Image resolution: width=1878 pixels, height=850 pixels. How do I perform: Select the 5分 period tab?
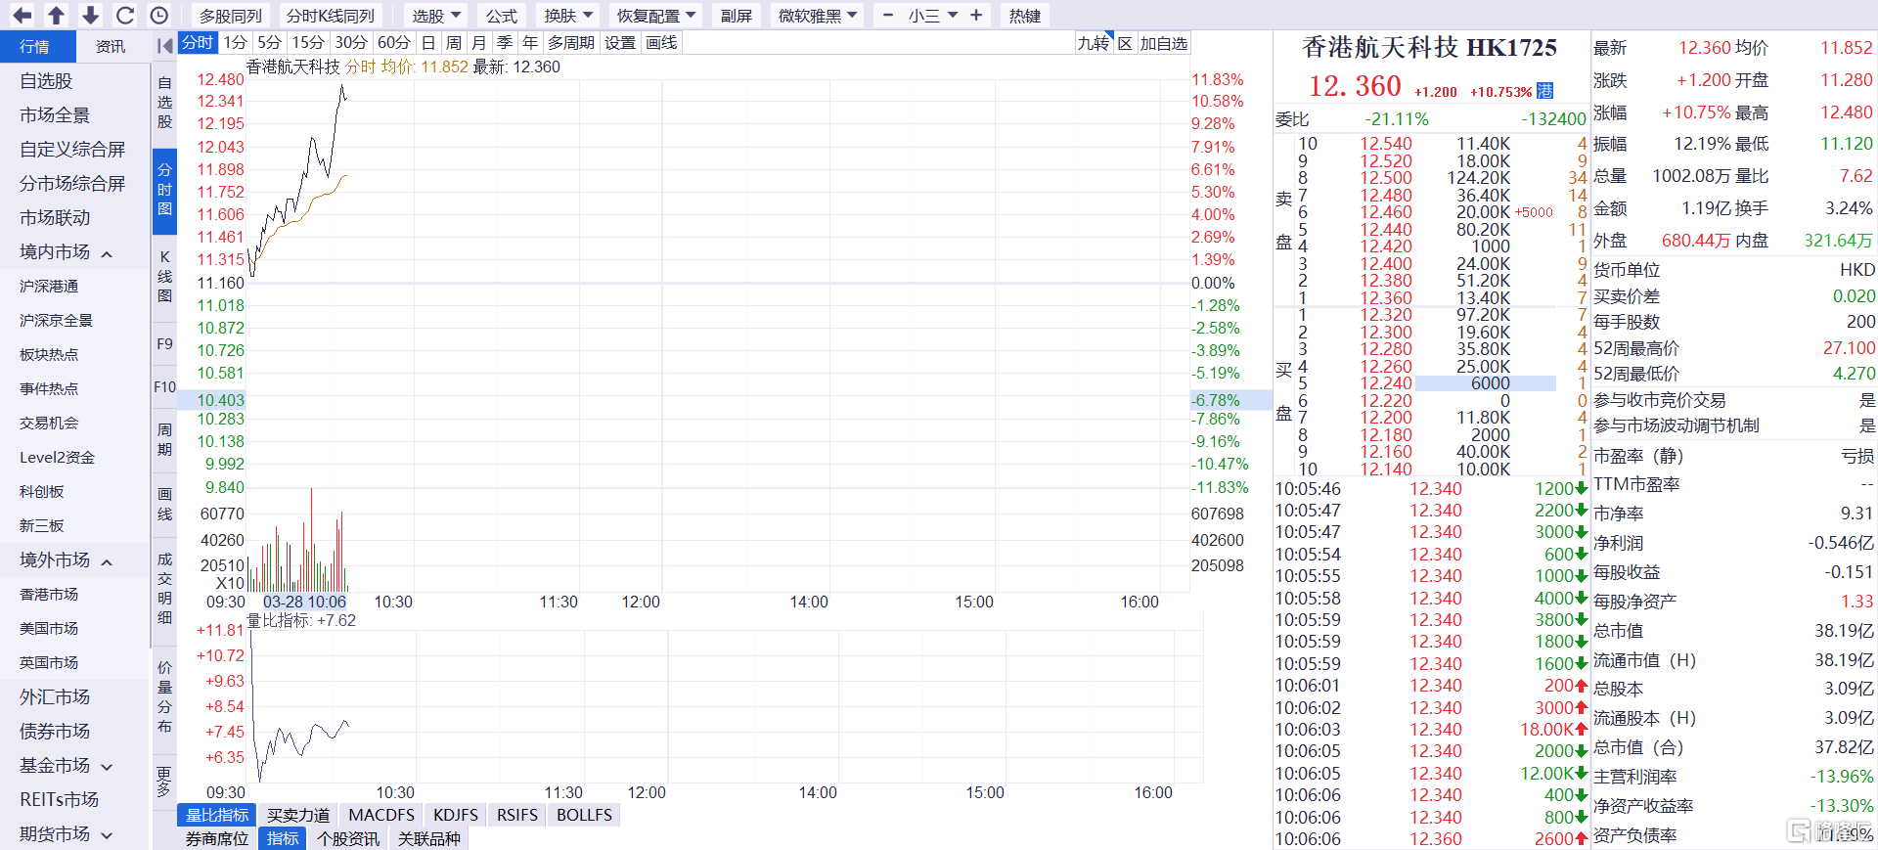point(269,42)
